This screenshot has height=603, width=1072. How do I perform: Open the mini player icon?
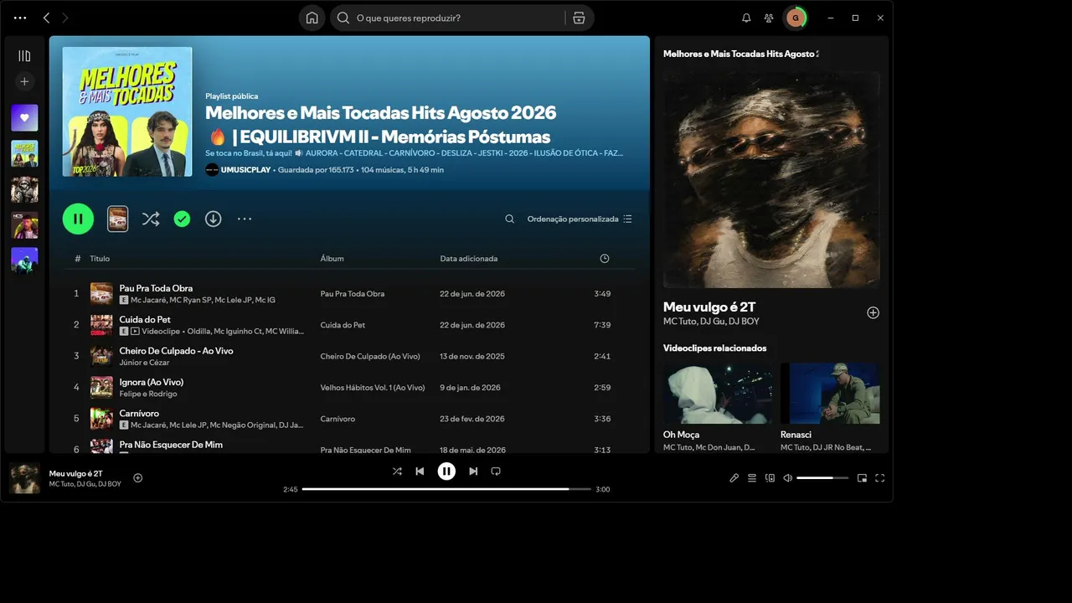[x=862, y=478]
